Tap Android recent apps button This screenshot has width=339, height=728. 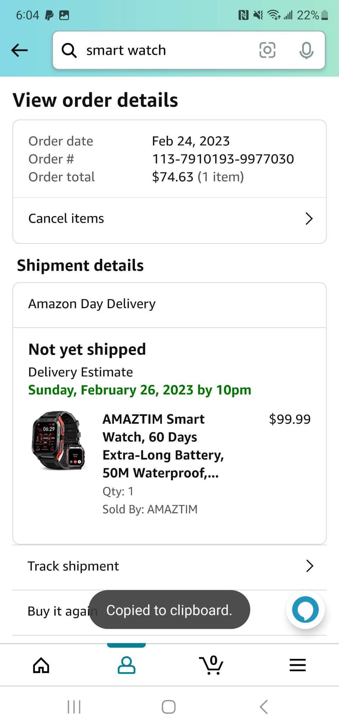[x=74, y=707]
